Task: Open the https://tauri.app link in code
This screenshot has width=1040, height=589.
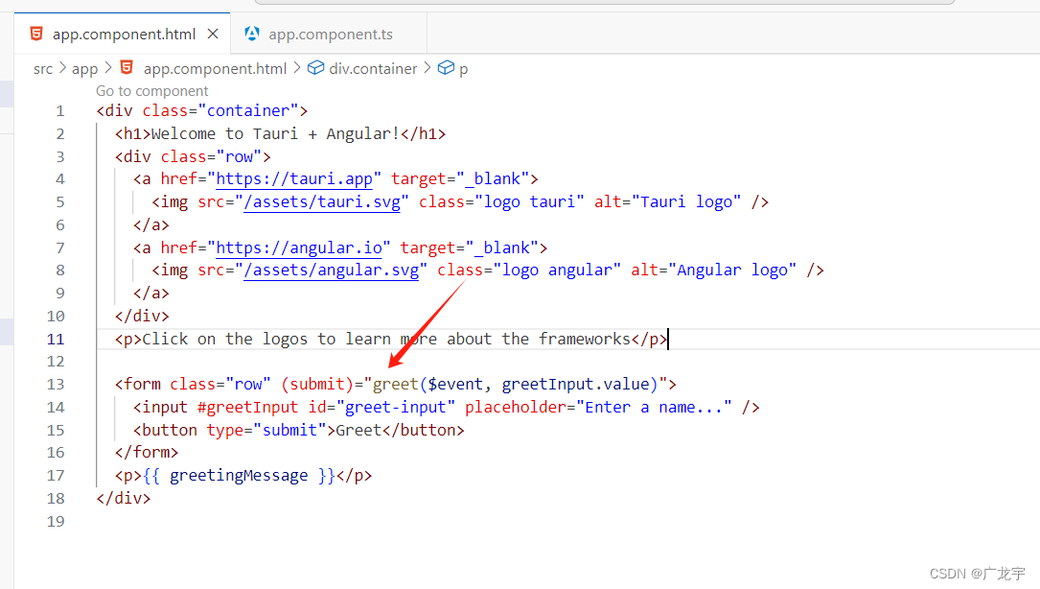Action: 299,178
